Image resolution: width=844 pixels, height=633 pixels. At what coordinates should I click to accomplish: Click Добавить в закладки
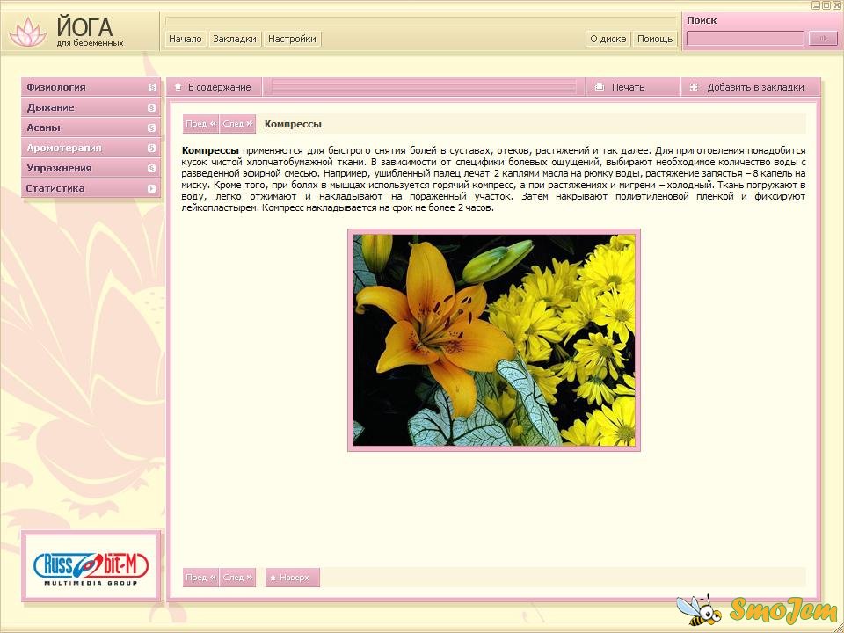(751, 87)
